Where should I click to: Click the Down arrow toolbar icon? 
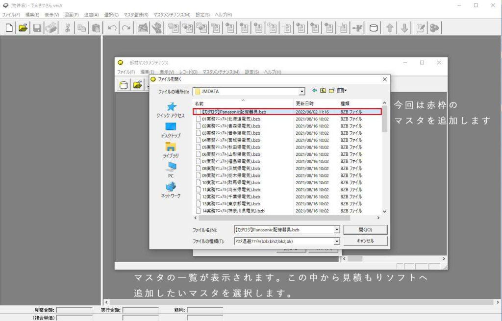[404, 28]
